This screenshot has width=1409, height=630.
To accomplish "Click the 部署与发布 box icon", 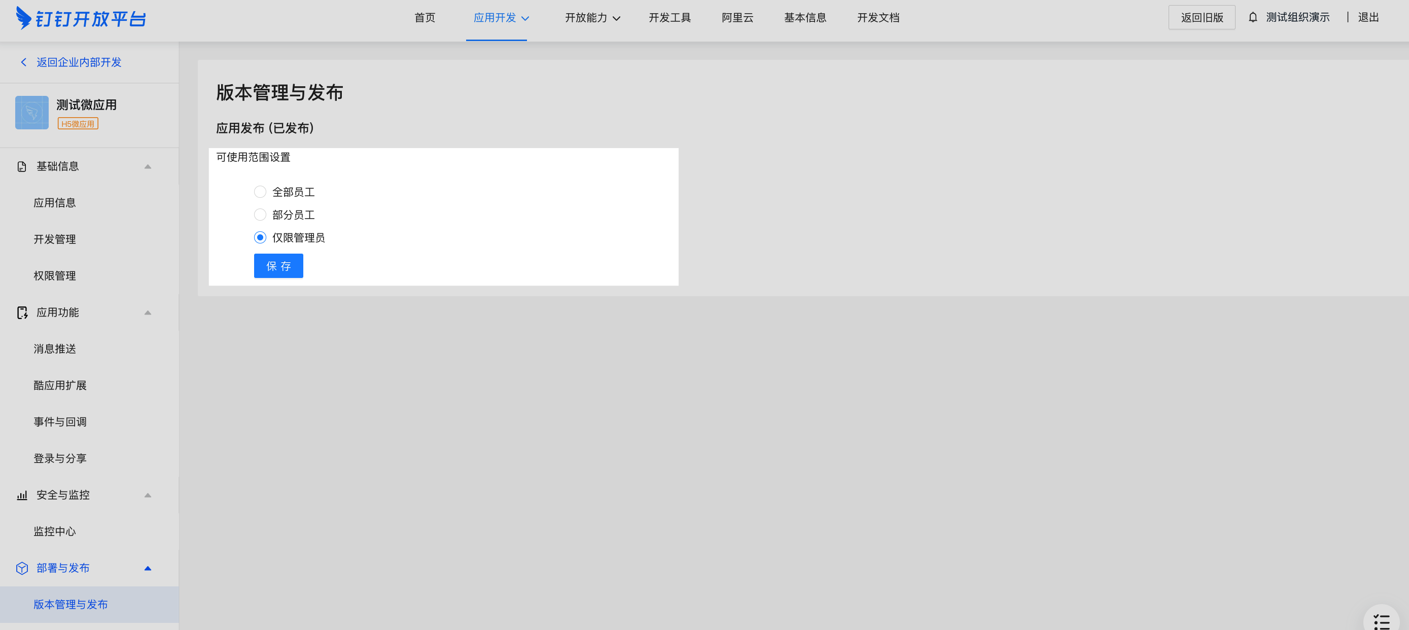I will click(x=22, y=568).
